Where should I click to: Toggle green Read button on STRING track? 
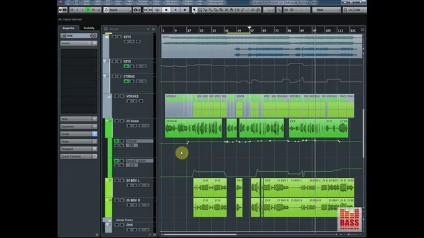pyautogui.click(x=126, y=81)
